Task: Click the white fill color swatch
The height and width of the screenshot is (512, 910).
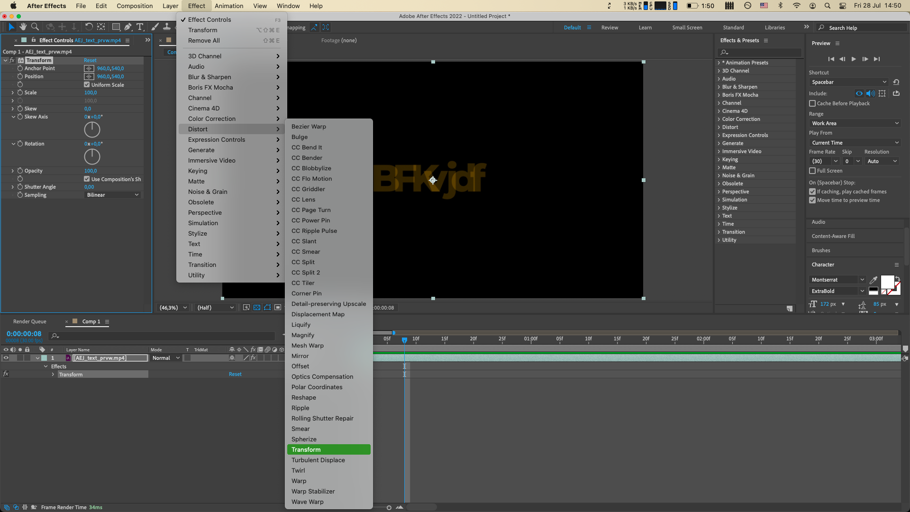Action: click(887, 283)
